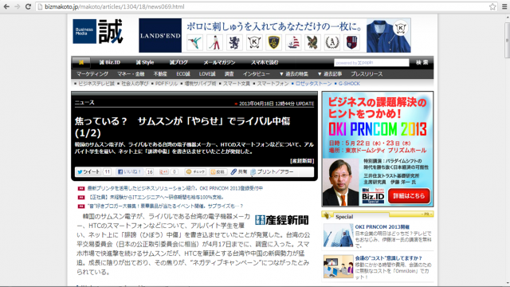The height and width of the screenshot is (287, 510).
Task: Select the 調査 menu item
Action: click(229, 74)
